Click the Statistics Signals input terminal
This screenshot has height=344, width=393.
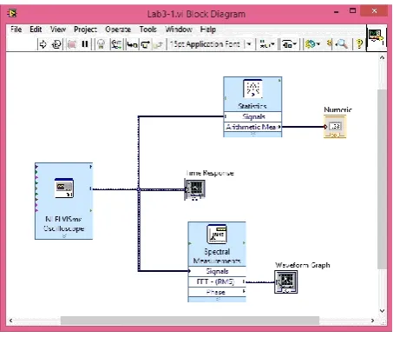253,116
